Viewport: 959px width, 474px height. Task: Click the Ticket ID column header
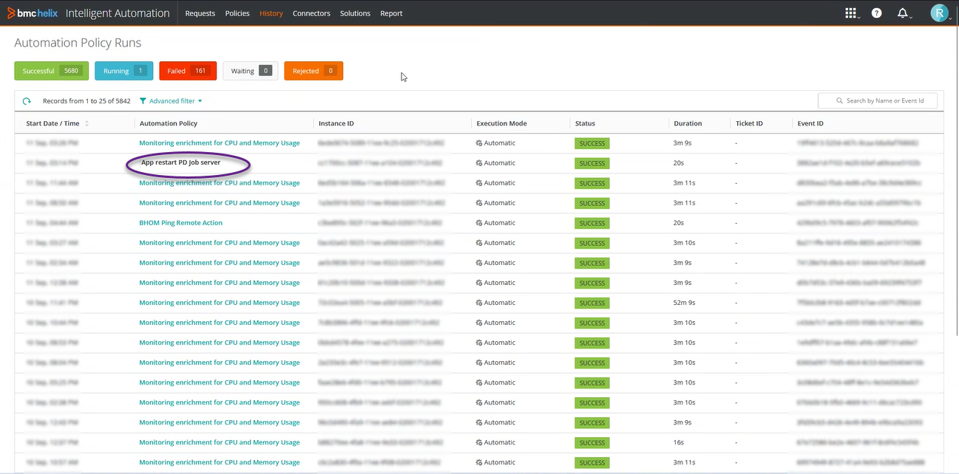click(x=749, y=123)
